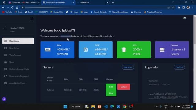Click the RAM memory icon card

pyautogui.click(x=48, y=50)
